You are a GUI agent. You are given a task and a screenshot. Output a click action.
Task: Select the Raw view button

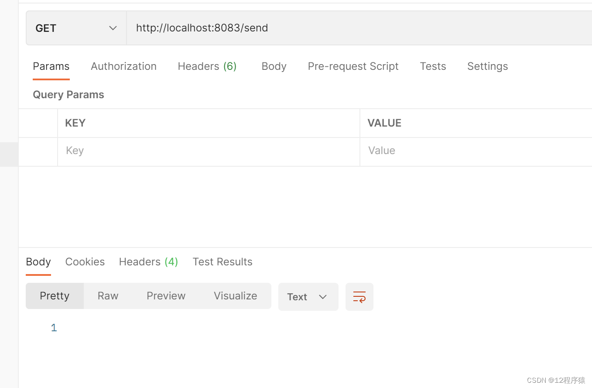click(x=108, y=296)
